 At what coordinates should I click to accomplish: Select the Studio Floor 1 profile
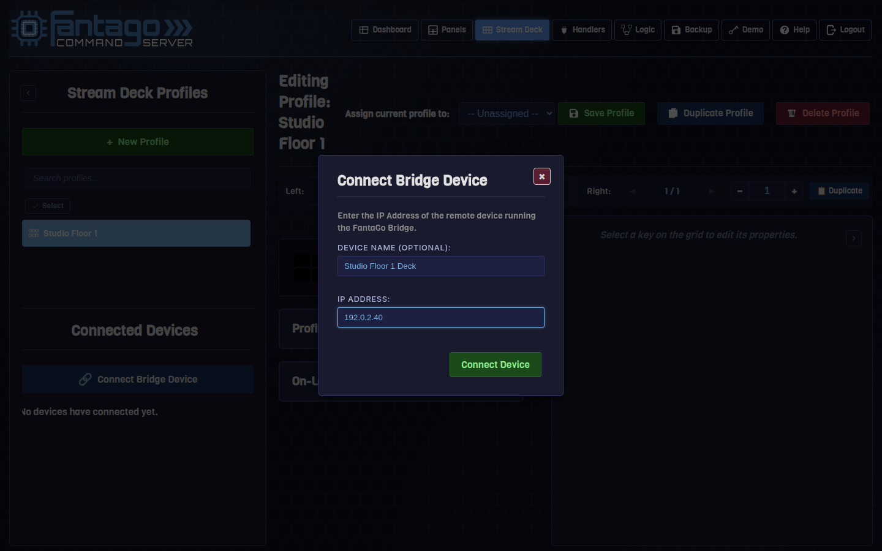pos(136,233)
